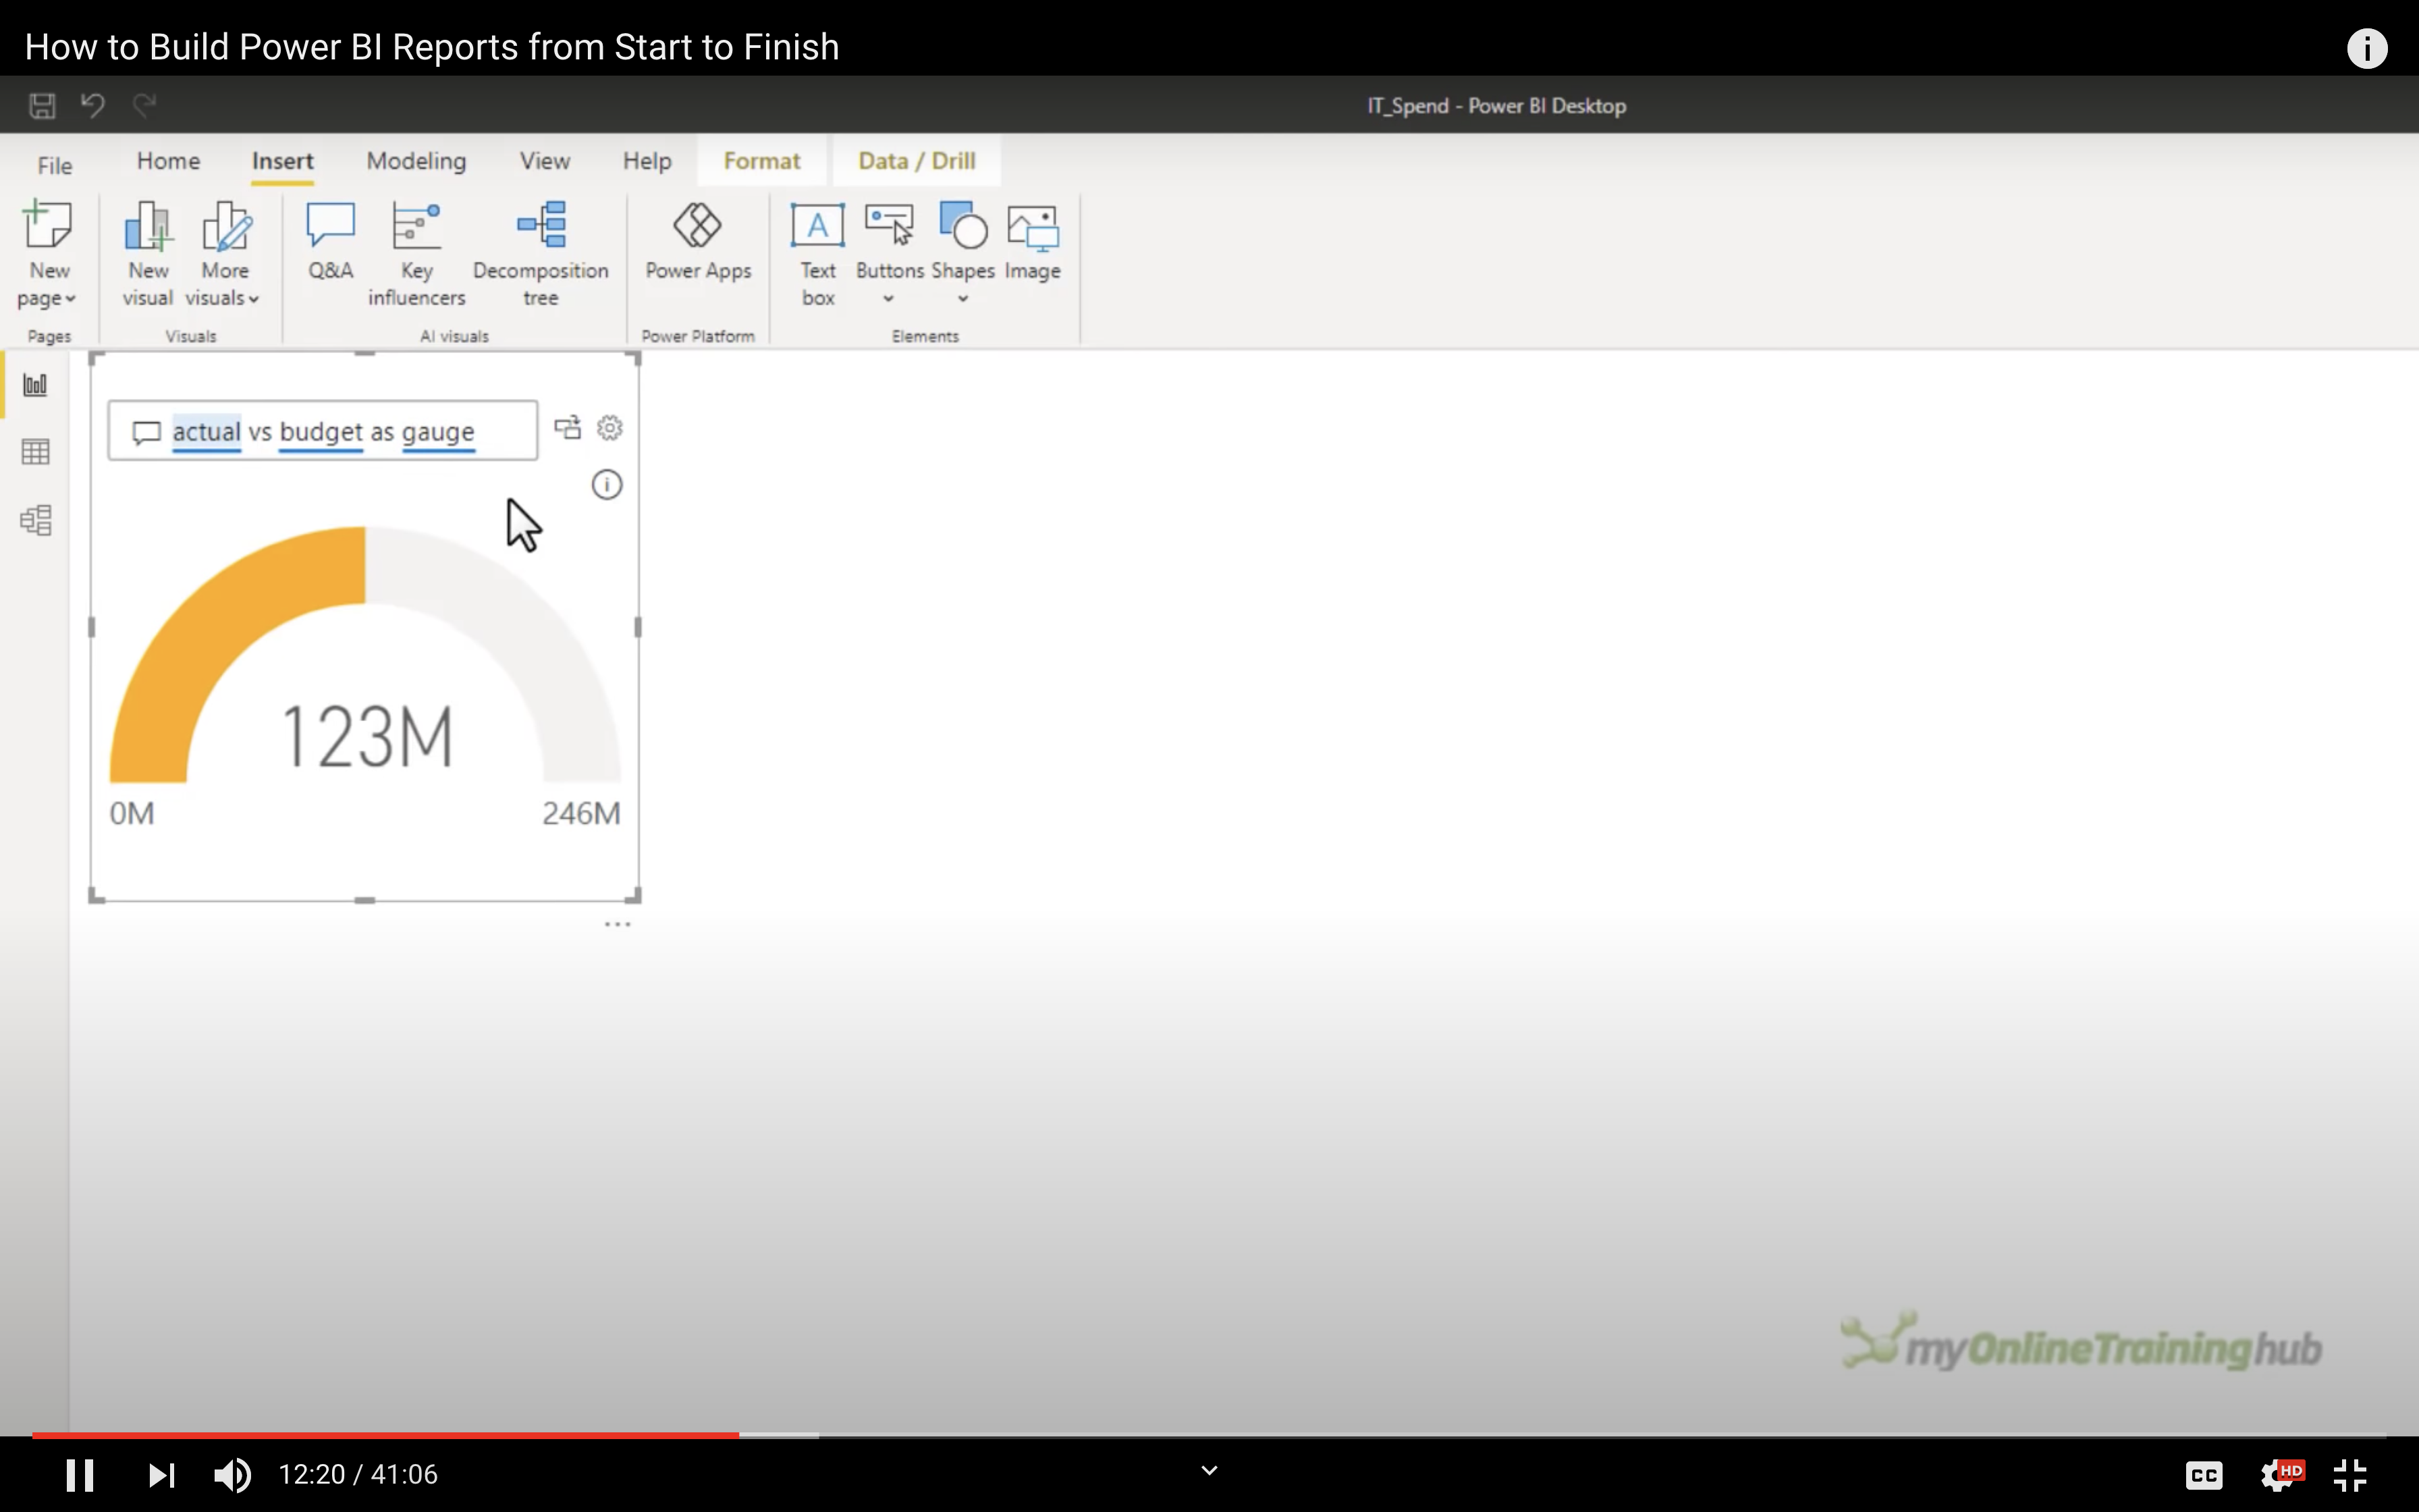Screen dimensions: 2419x1512
Task: Open Q&A settings gear icon
Action: click(609, 428)
